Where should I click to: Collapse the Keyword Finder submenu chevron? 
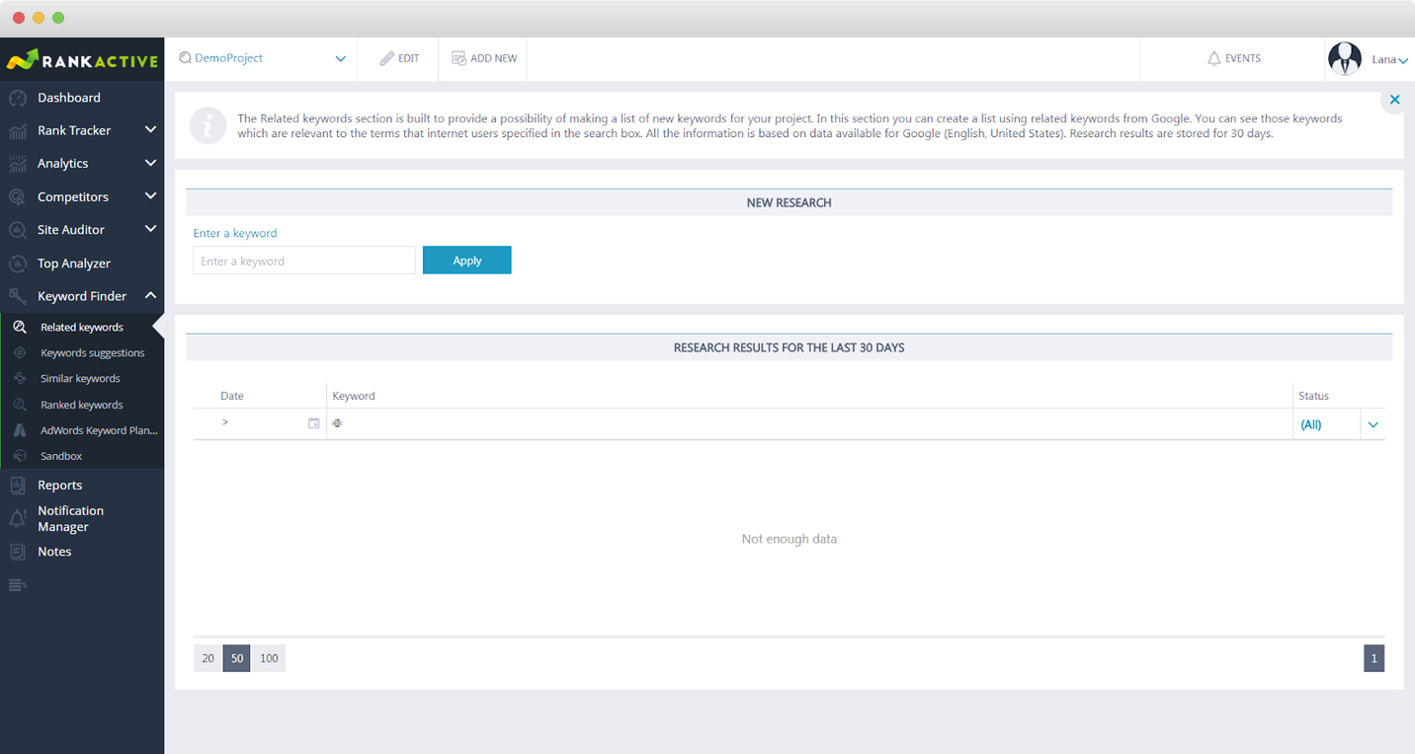coord(150,295)
